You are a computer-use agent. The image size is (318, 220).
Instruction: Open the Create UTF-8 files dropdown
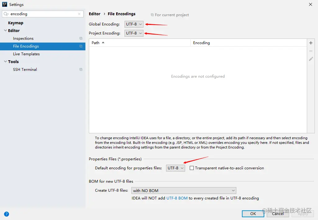point(184,190)
